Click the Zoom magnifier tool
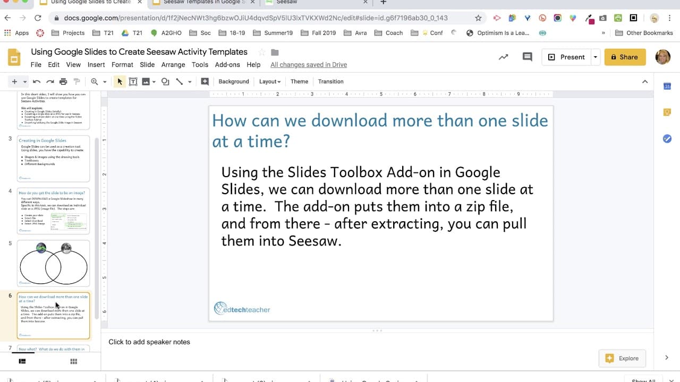This screenshot has width=680, height=382. (x=95, y=82)
